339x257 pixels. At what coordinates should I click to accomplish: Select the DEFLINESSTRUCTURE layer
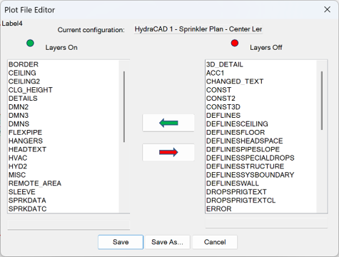pyautogui.click(x=261, y=166)
